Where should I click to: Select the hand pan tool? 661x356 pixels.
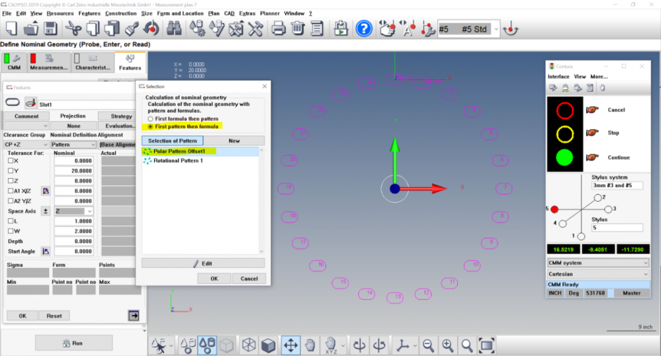[310, 345]
